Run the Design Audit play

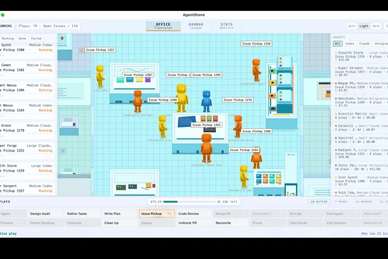coord(45,214)
